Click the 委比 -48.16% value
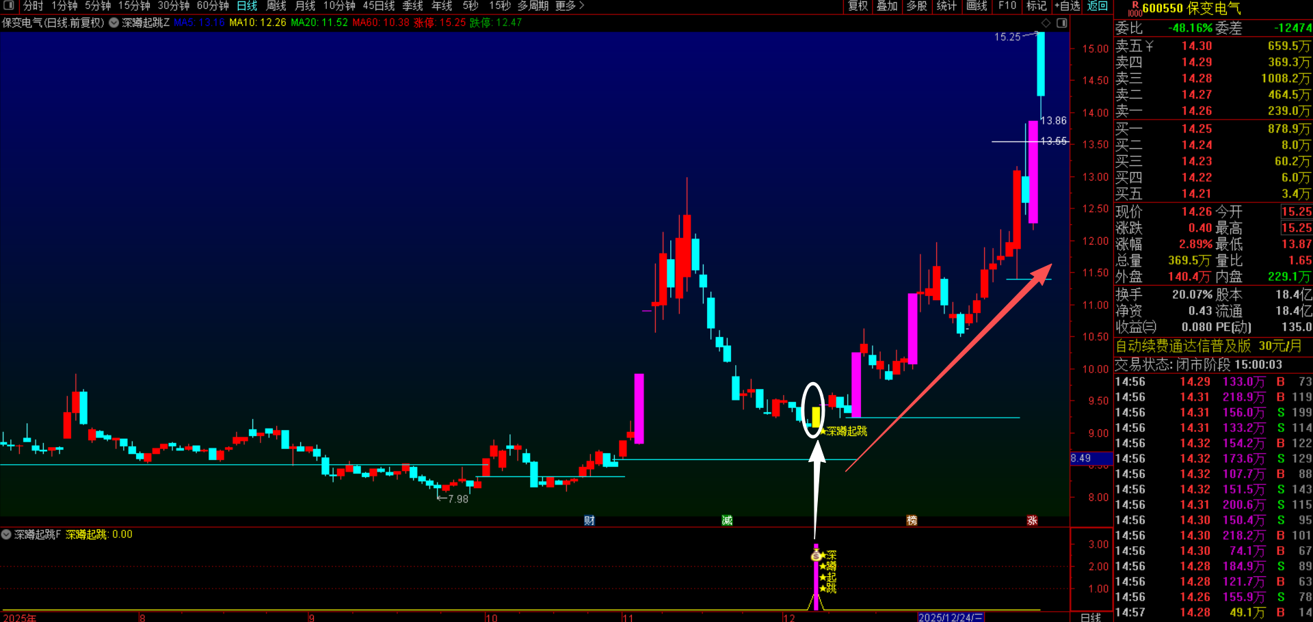 tap(1191, 28)
